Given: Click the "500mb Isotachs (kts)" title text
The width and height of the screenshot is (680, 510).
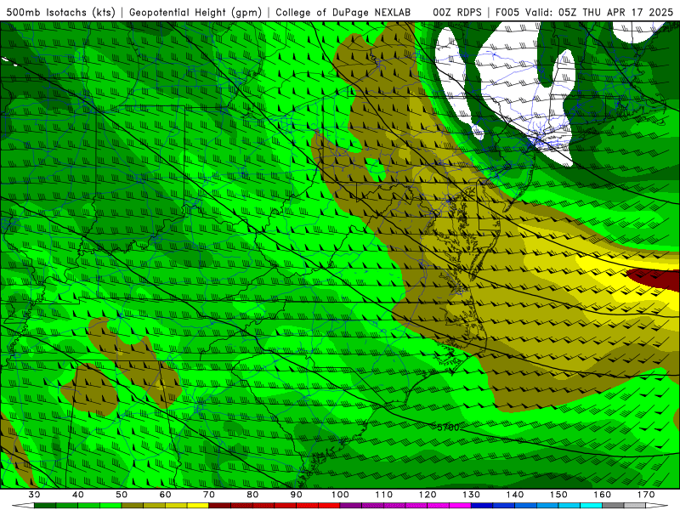Looking at the screenshot, I should [x=61, y=12].
